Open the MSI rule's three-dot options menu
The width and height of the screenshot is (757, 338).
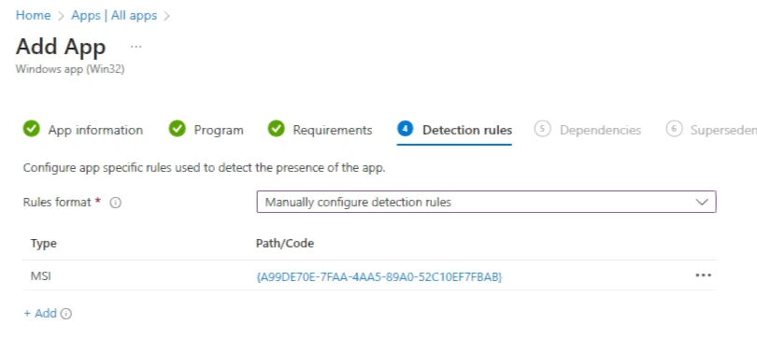[703, 275]
